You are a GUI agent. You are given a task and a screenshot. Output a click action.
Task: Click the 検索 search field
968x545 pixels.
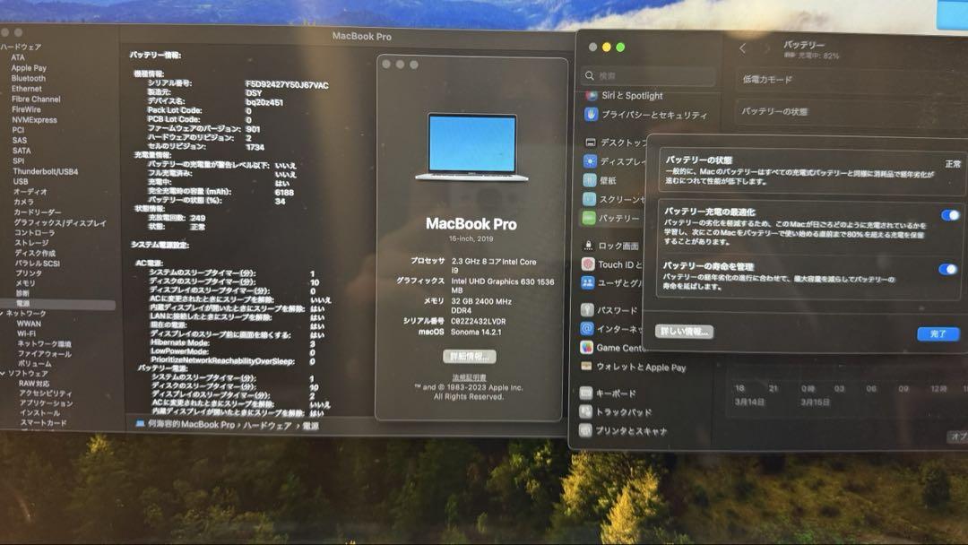pyautogui.click(x=648, y=75)
